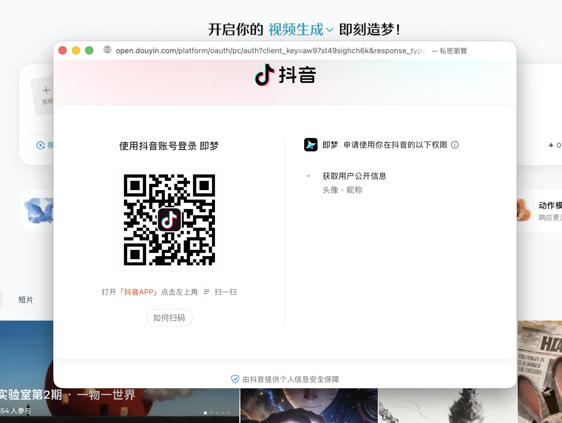The image size is (562, 423).
Task: Click the plus icon on the 首帧 upload card
Action: pyautogui.click(x=46, y=91)
